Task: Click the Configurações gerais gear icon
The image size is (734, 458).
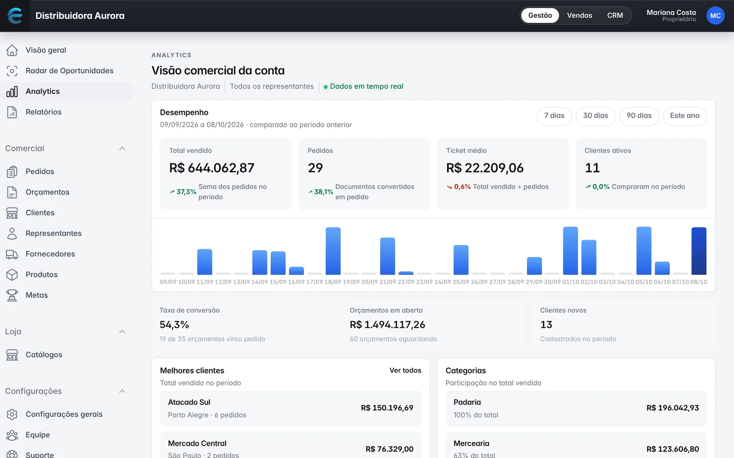Action: pyautogui.click(x=12, y=414)
